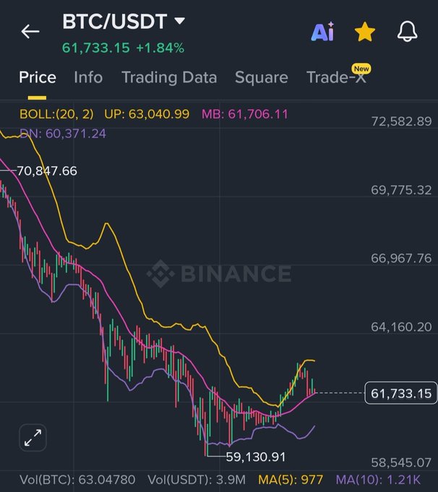Tap the 69,775.32 price axis label
Screen dimensions: 438x492
click(x=401, y=190)
